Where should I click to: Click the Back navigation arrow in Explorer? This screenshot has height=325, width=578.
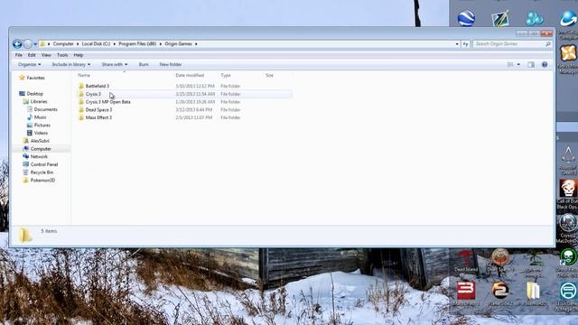17,44
